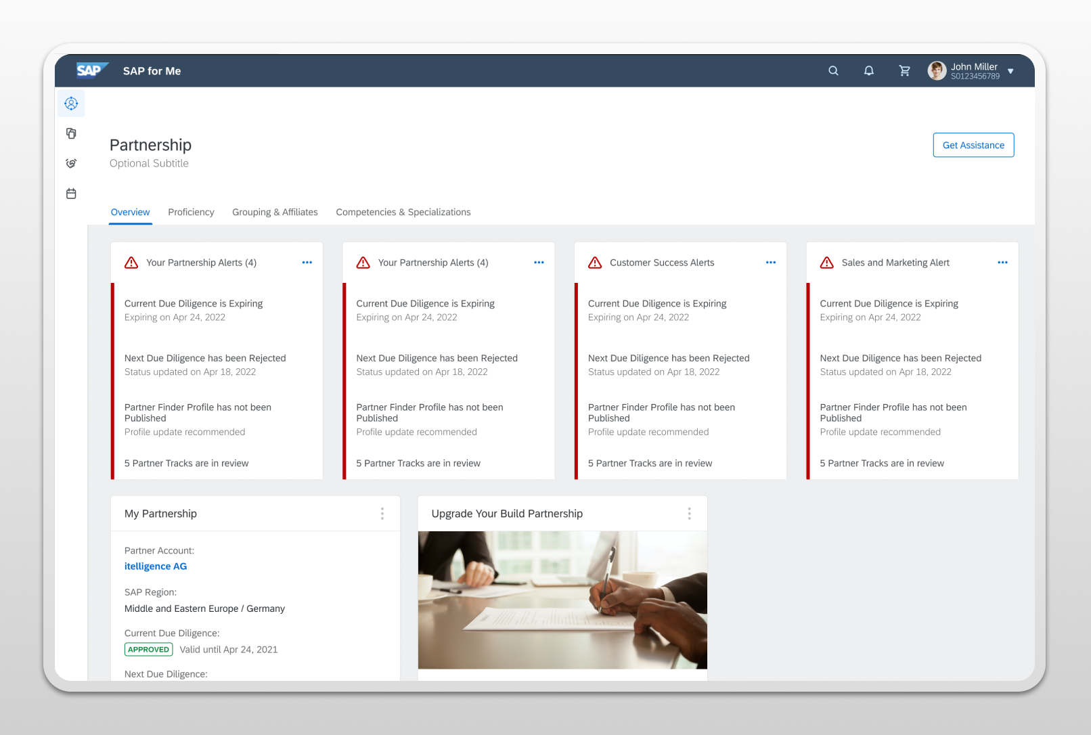Select the highlighted person-circle icon in the sidebar
This screenshot has width=1091, height=735.
[x=71, y=104]
